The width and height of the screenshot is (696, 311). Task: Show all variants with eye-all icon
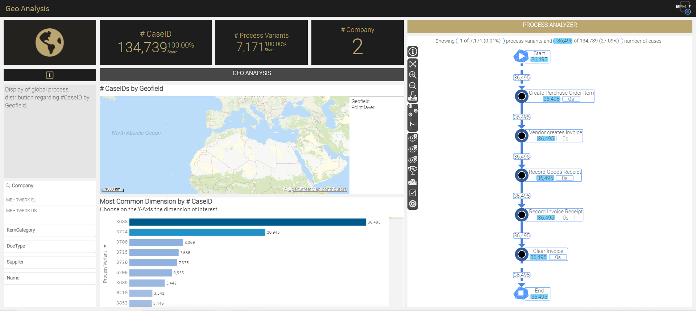(413, 160)
